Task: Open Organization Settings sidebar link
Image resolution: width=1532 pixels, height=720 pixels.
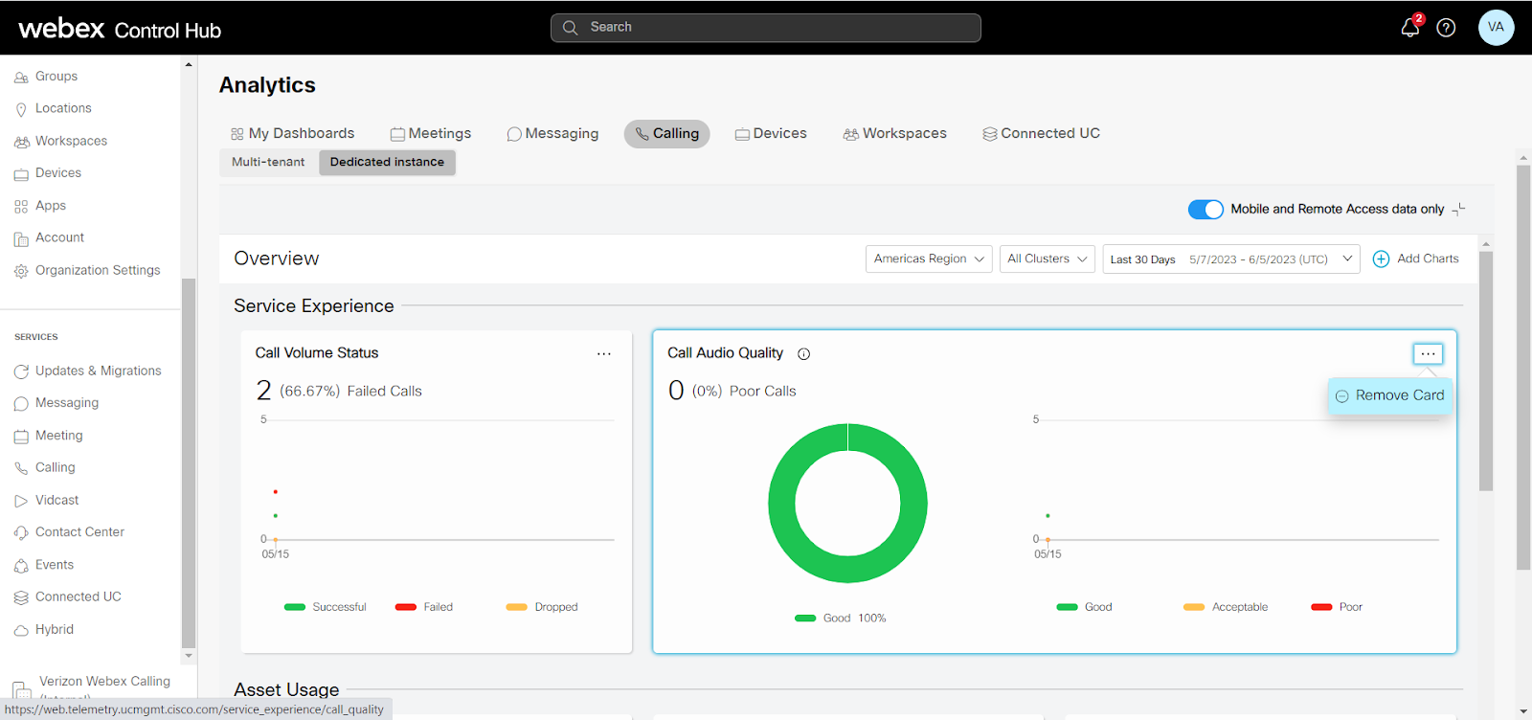Action: pos(98,271)
